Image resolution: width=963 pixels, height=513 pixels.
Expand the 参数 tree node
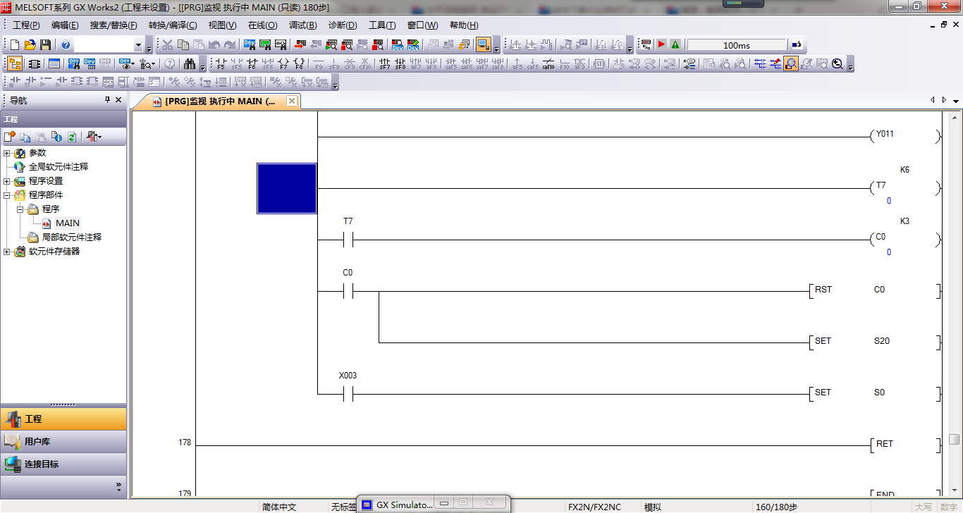(x=7, y=153)
